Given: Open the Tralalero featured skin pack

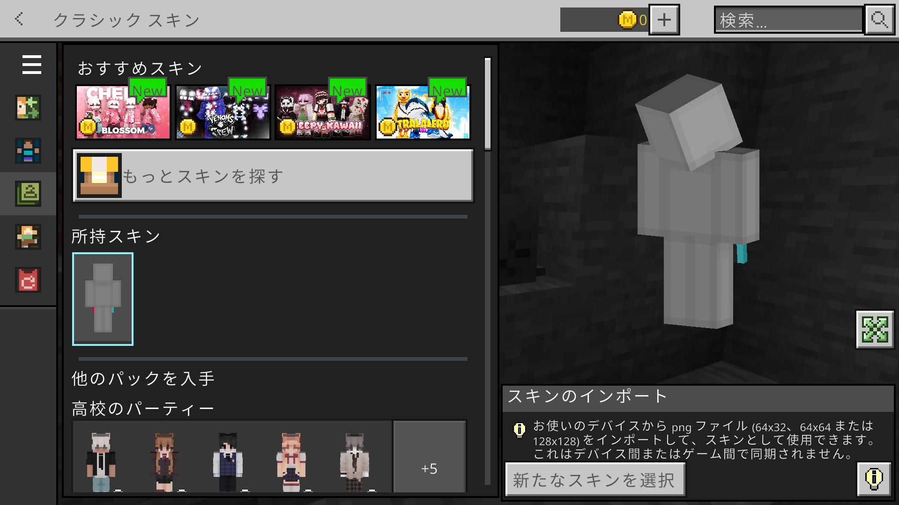Looking at the screenshot, I should tap(423, 112).
